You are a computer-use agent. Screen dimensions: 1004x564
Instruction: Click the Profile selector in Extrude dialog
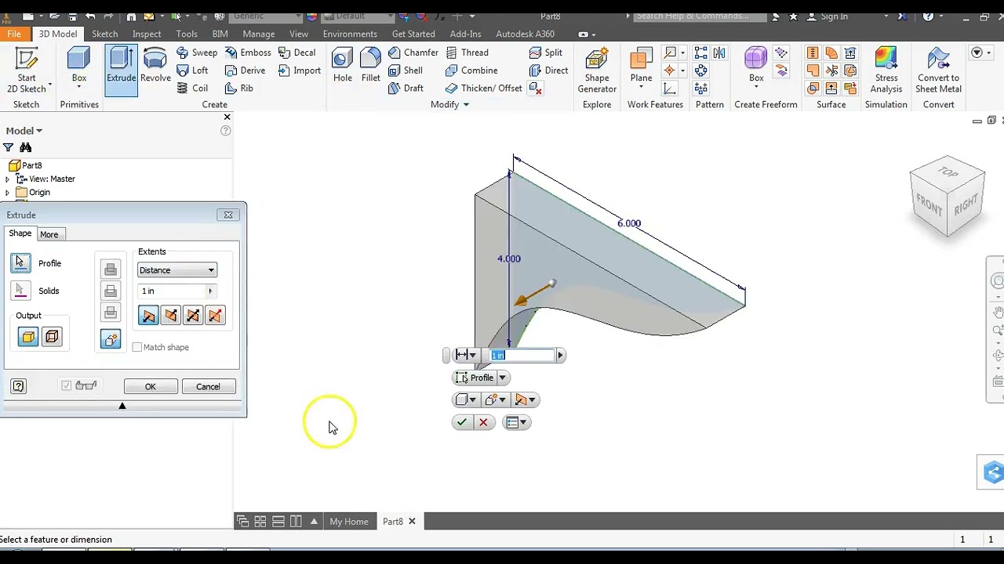[x=21, y=263]
